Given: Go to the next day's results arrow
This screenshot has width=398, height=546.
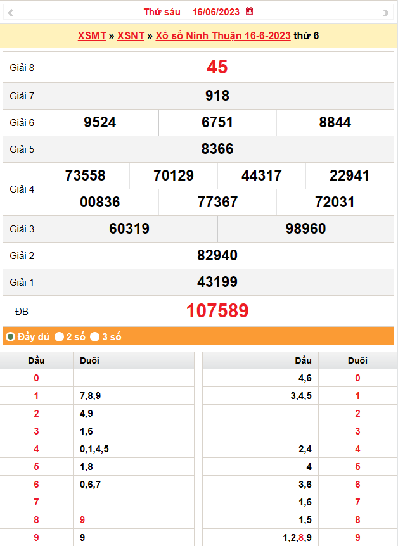Looking at the screenshot, I should (386, 13).
